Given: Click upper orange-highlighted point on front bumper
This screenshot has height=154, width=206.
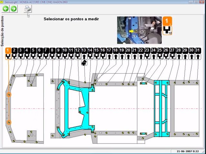Looking at the screenshot, I should (x=9, y=95).
